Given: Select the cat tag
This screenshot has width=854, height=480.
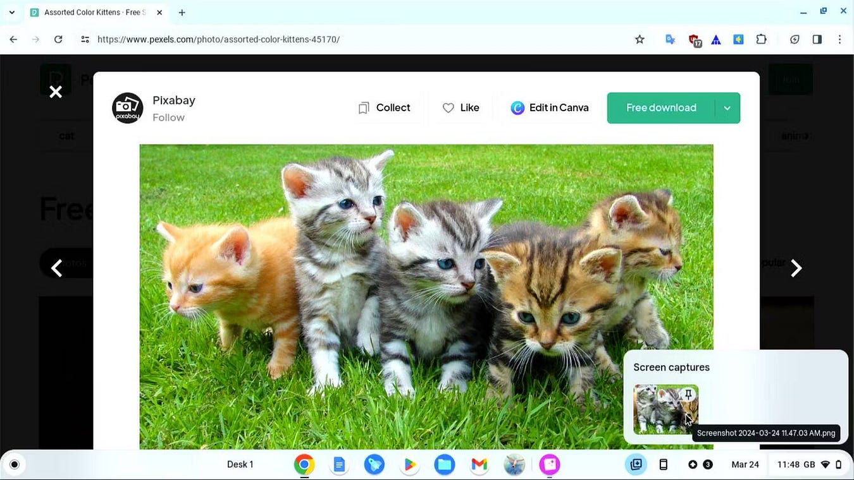Looking at the screenshot, I should [x=66, y=135].
